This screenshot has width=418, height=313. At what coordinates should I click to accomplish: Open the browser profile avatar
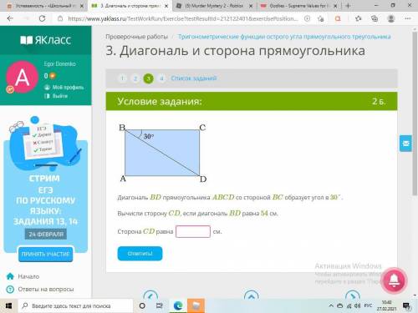point(391,18)
